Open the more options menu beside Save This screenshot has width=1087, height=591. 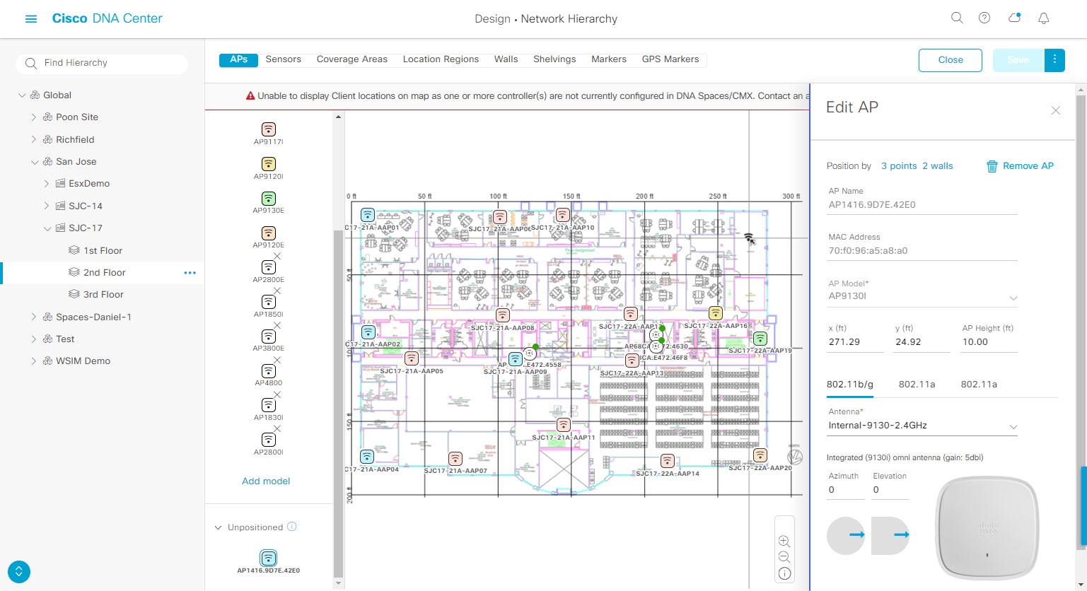(1054, 60)
